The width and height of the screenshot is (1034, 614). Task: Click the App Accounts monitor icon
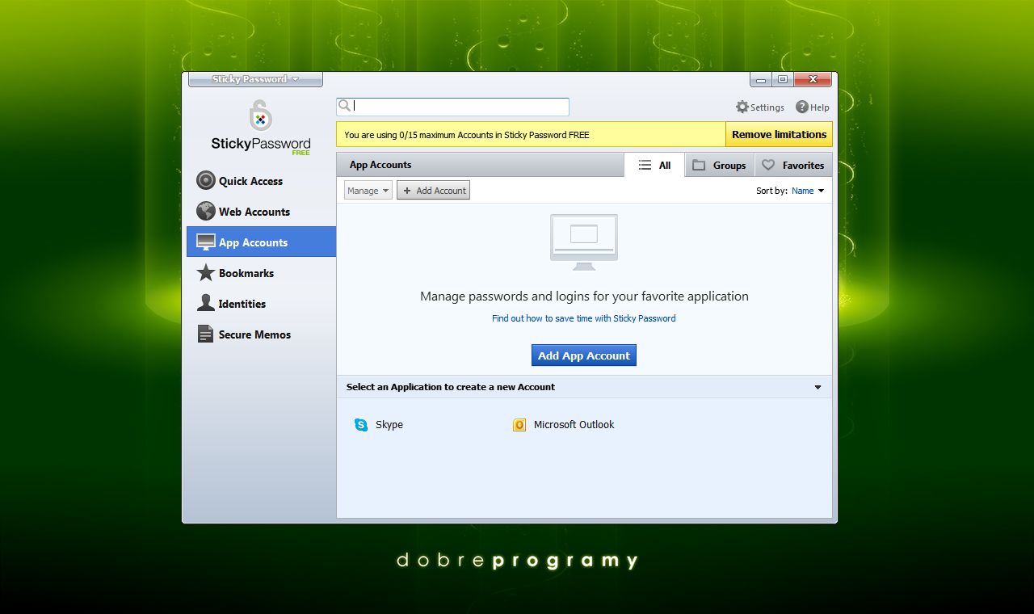click(206, 242)
